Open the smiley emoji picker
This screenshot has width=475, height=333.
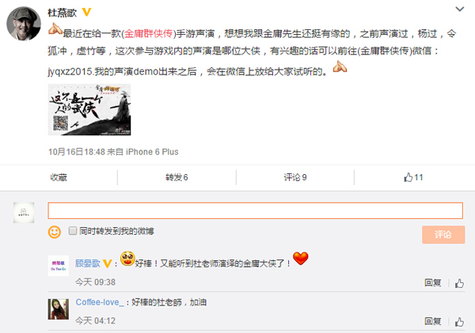(55, 233)
